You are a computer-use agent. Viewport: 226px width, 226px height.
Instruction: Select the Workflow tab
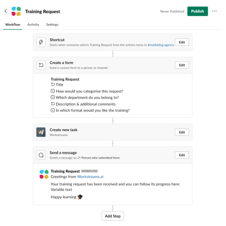coord(13,25)
